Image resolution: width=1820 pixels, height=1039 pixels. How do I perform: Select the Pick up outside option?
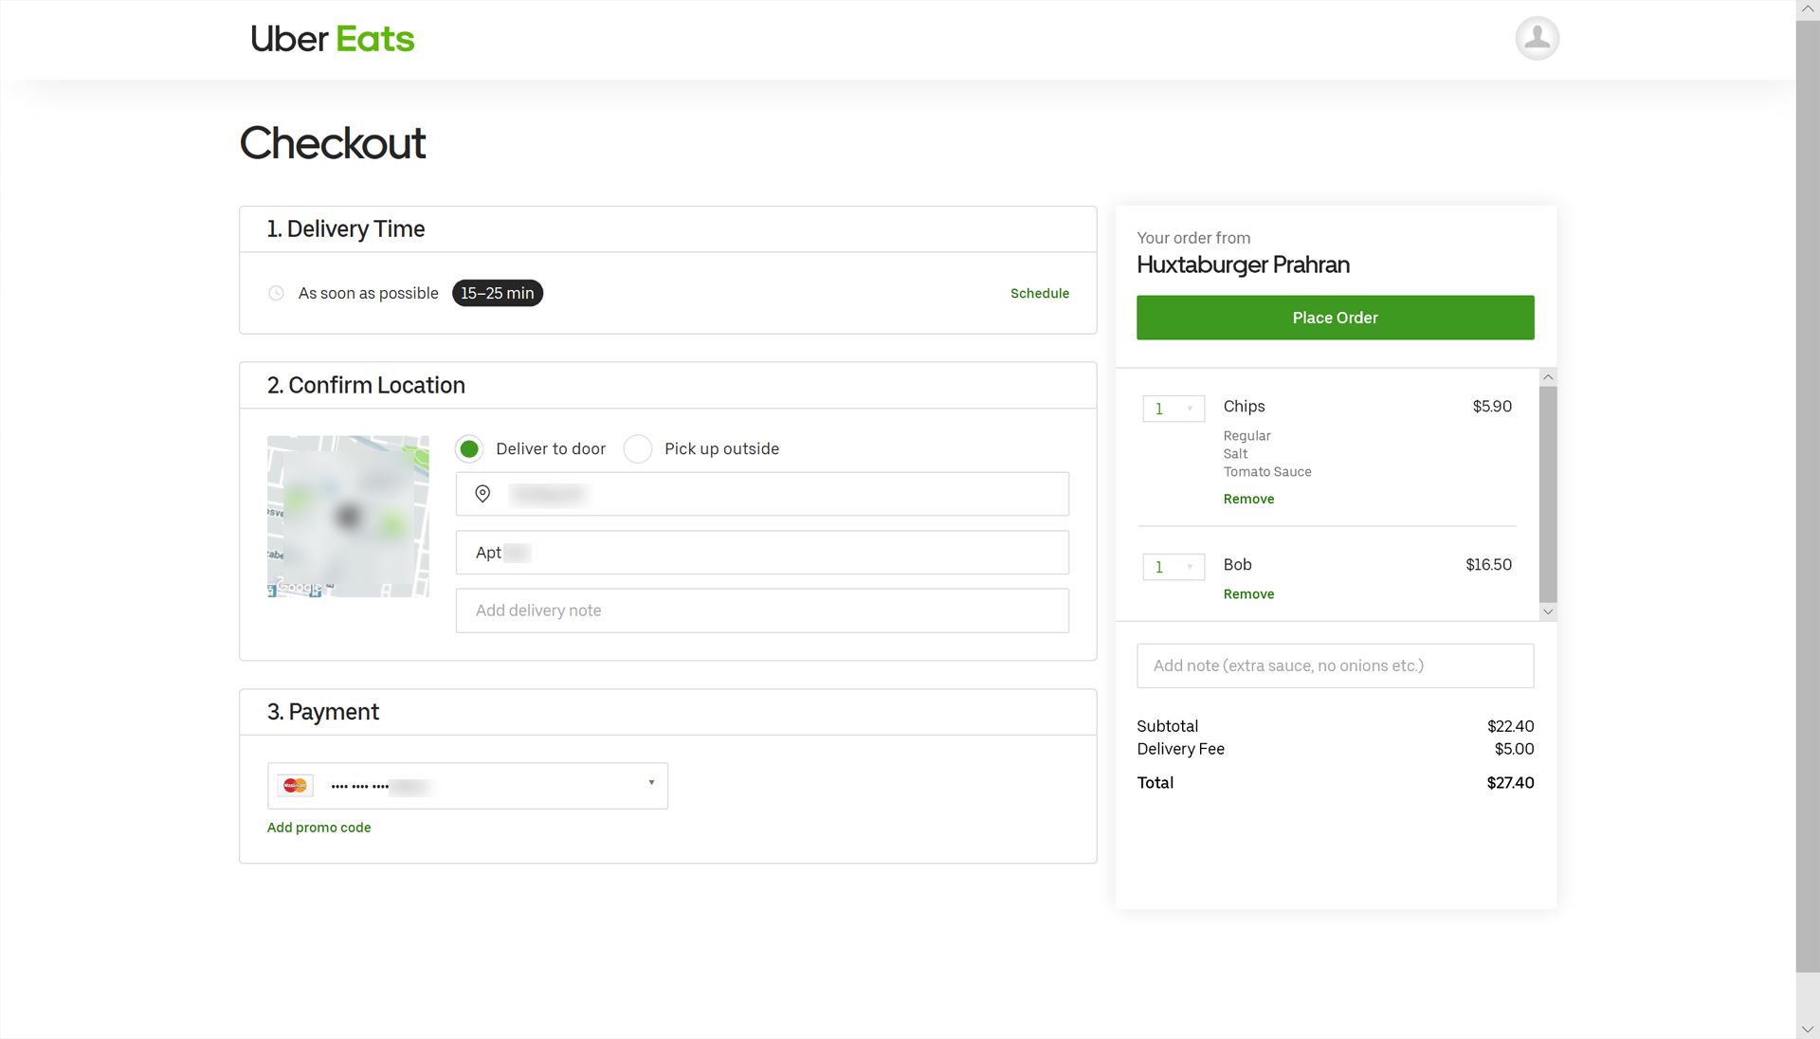pos(638,448)
